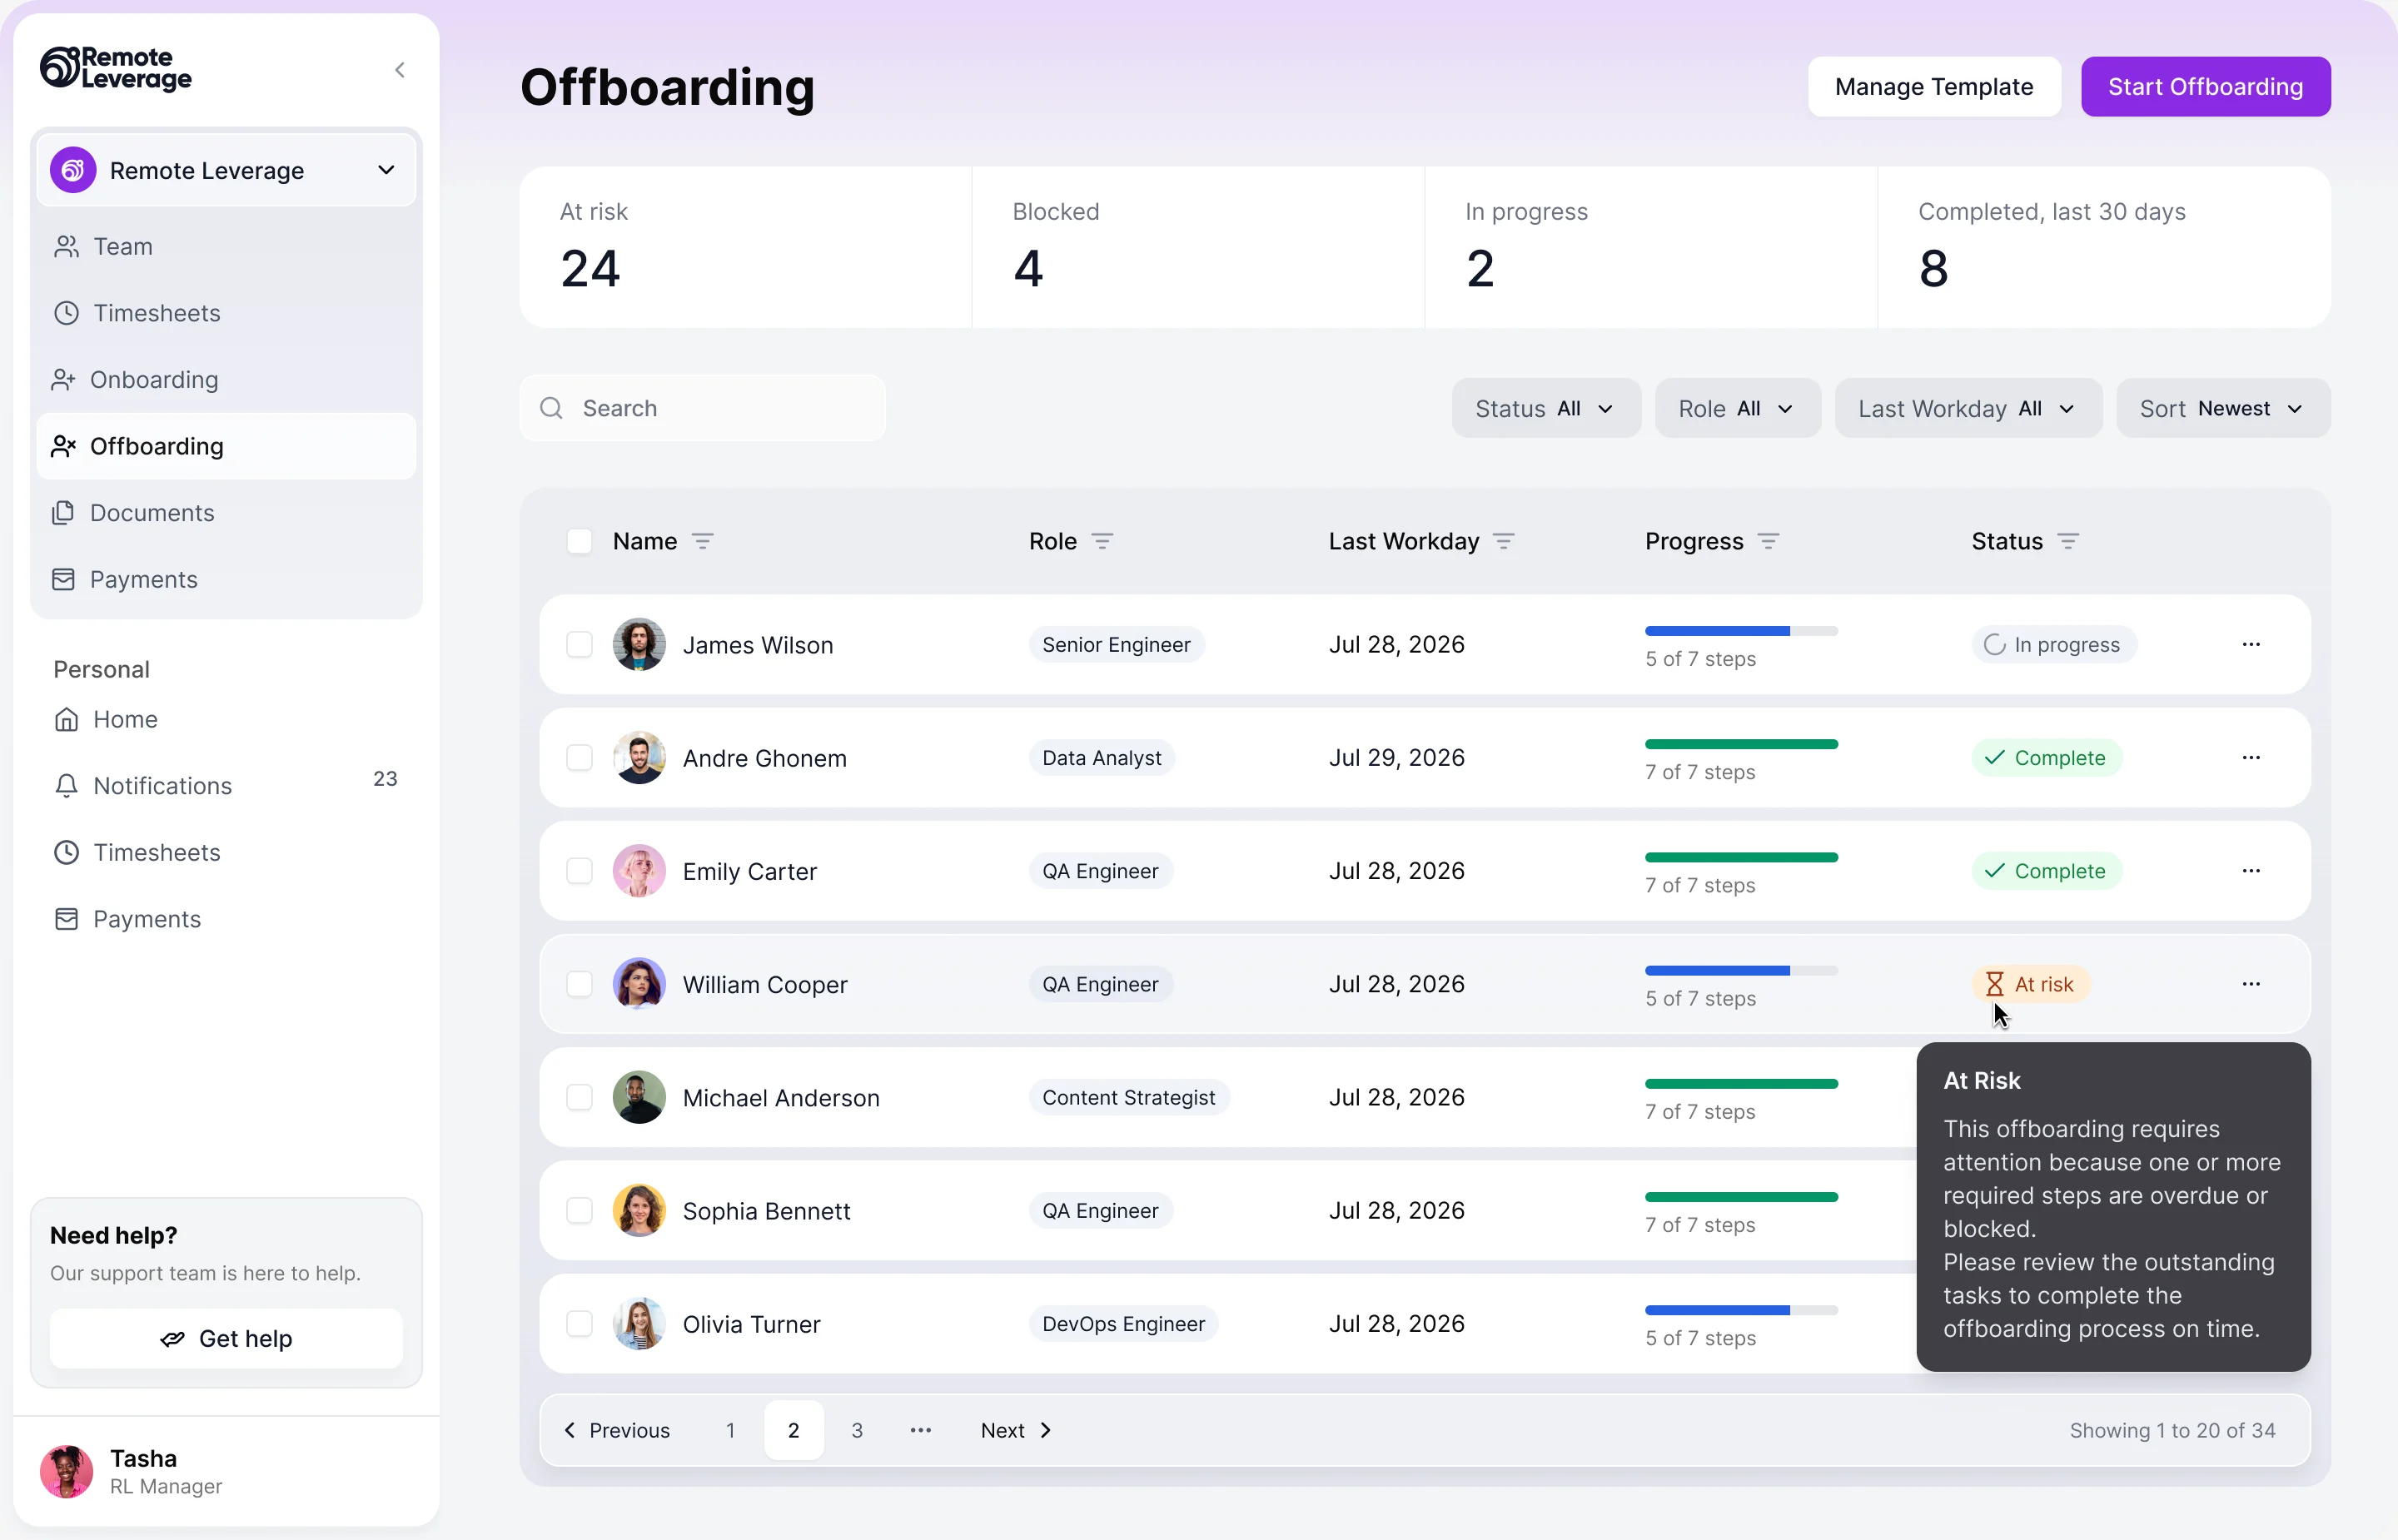Click the Progress column filter icon
This screenshot has width=2398, height=1540.
pyautogui.click(x=1768, y=541)
